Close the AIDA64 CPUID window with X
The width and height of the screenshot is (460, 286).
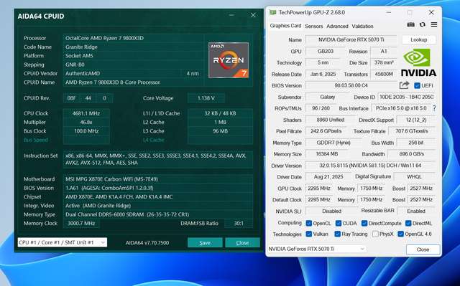(x=253, y=15)
